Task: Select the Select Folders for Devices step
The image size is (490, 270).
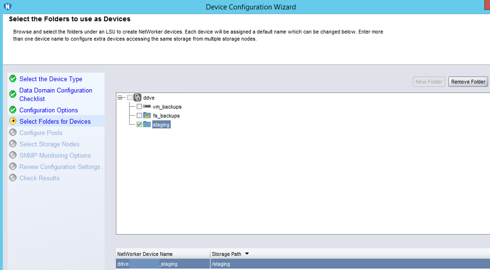Action: point(55,121)
